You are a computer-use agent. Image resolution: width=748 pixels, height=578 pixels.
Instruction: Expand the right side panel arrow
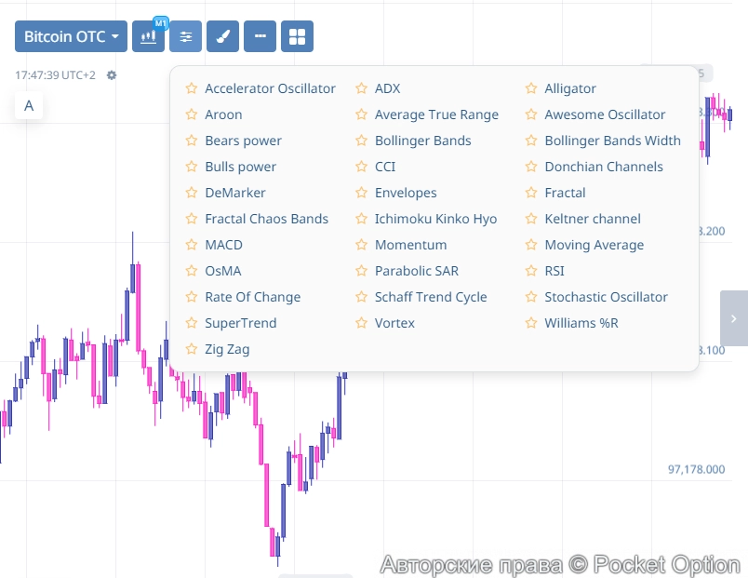(733, 318)
